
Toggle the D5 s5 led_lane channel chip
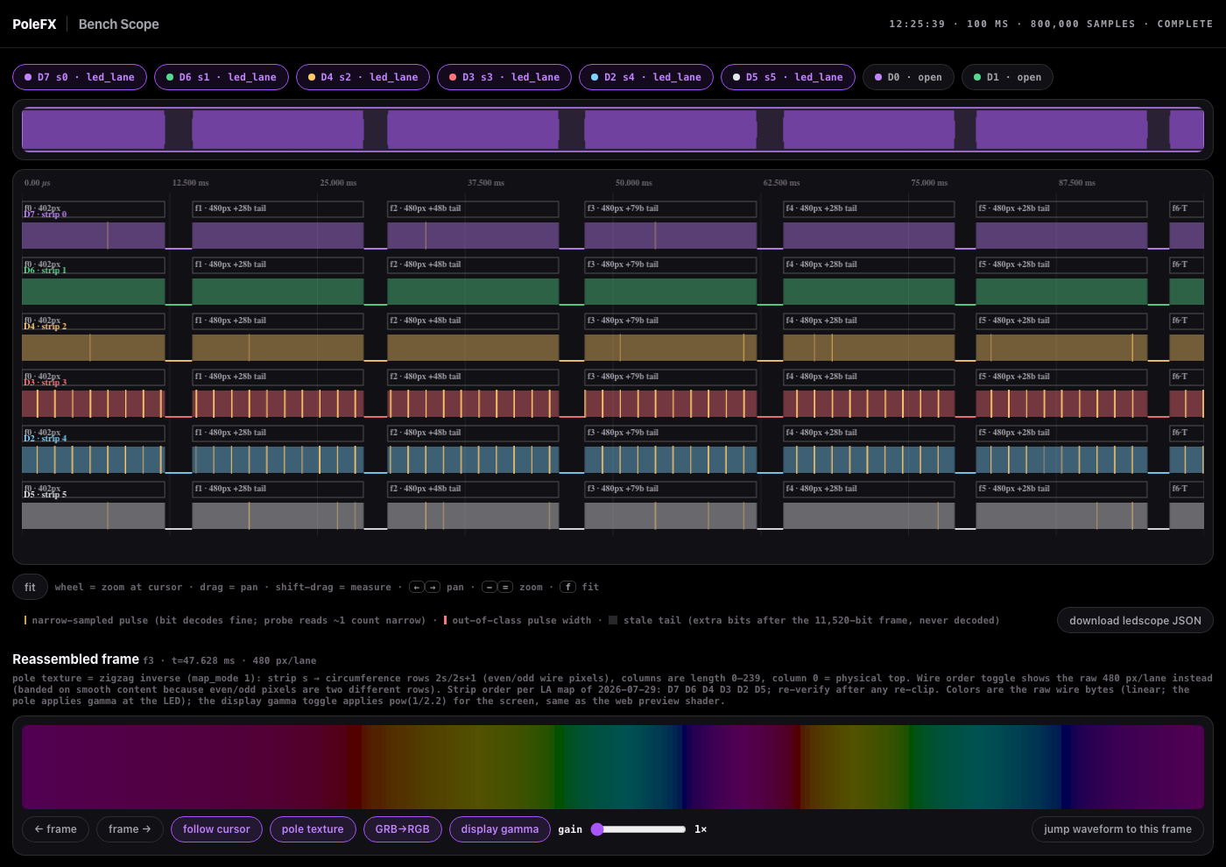click(788, 77)
